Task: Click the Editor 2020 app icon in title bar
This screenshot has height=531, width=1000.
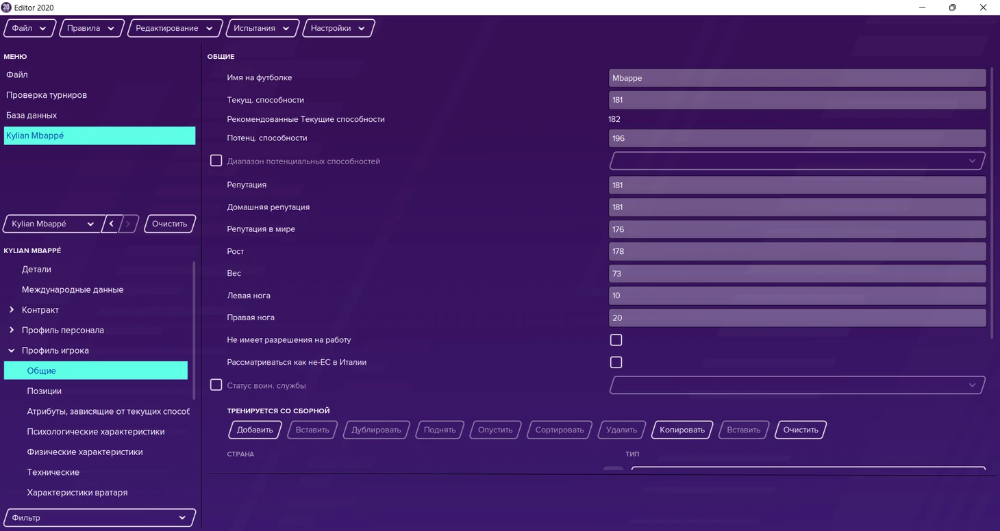Action: pos(6,8)
